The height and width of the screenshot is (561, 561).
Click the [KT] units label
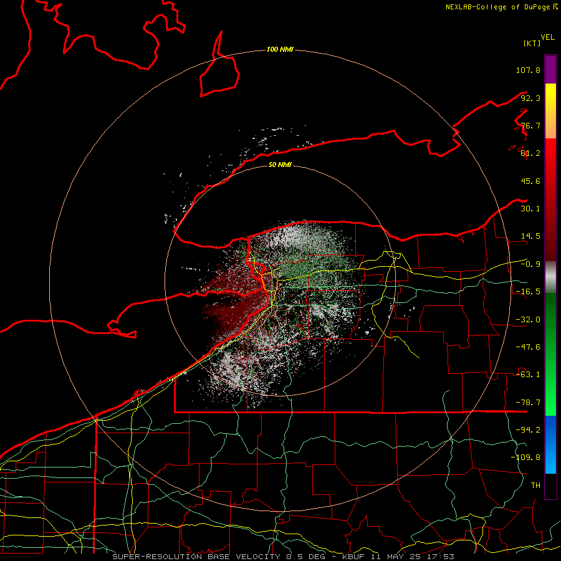click(x=532, y=43)
